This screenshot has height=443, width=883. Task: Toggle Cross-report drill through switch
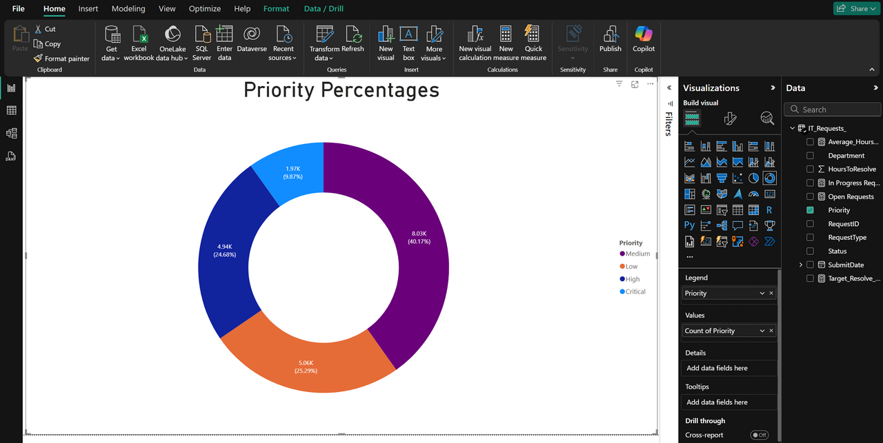(x=760, y=435)
